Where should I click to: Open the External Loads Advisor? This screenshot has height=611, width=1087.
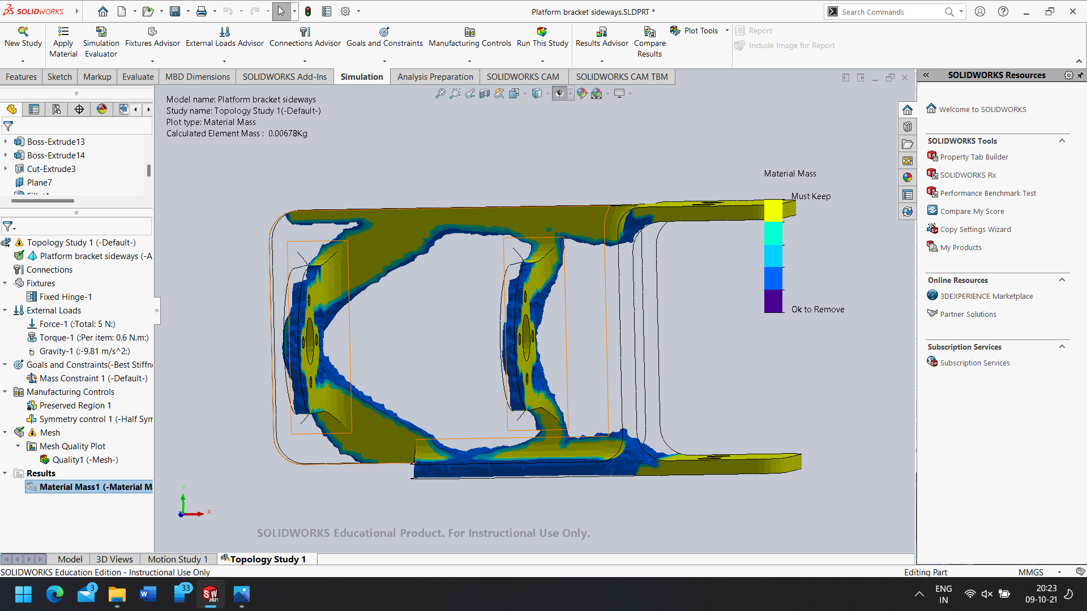(x=225, y=37)
